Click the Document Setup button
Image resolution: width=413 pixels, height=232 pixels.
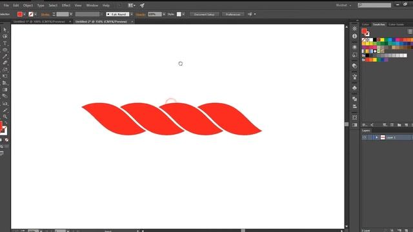(x=204, y=14)
